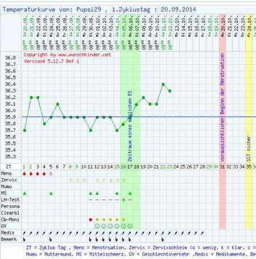Click the Zervix 'S' marker on cycle day 12
This screenshot has width=256, height=259.
(x=97, y=180)
